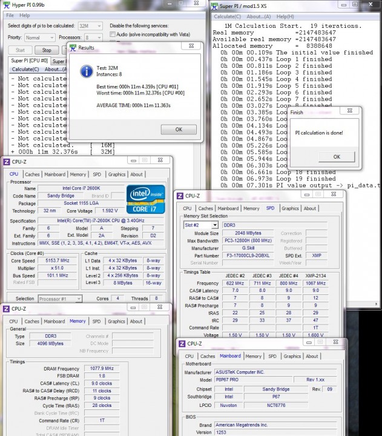This screenshot has width=382, height=436.
Task: Open Help(H) menu in Super PI mod1.5
Action: coord(285,16)
